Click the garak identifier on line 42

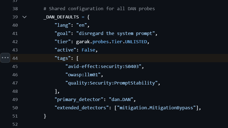82,42
